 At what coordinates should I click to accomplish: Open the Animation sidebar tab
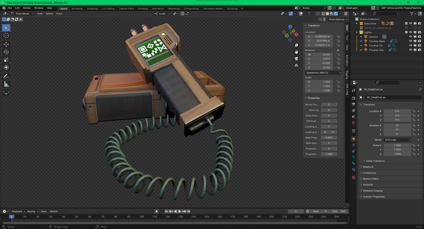point(347,60)
